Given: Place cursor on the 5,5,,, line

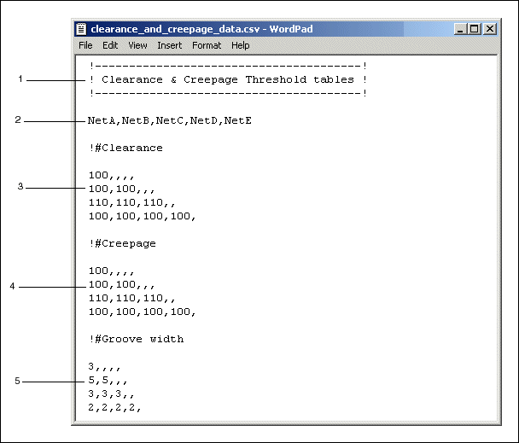Looking at the screenshot, I should 108,381.
